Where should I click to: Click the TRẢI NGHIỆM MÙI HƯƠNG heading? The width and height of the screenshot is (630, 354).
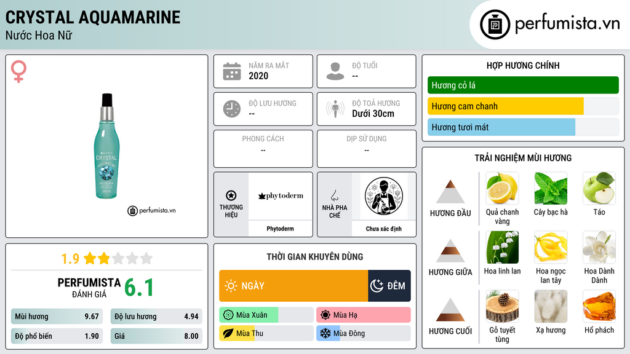(523, 158)
